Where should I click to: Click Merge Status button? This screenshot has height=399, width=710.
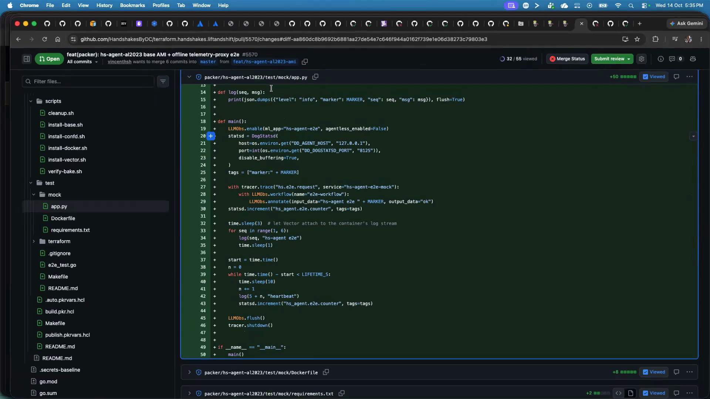[x=567, y=59]
